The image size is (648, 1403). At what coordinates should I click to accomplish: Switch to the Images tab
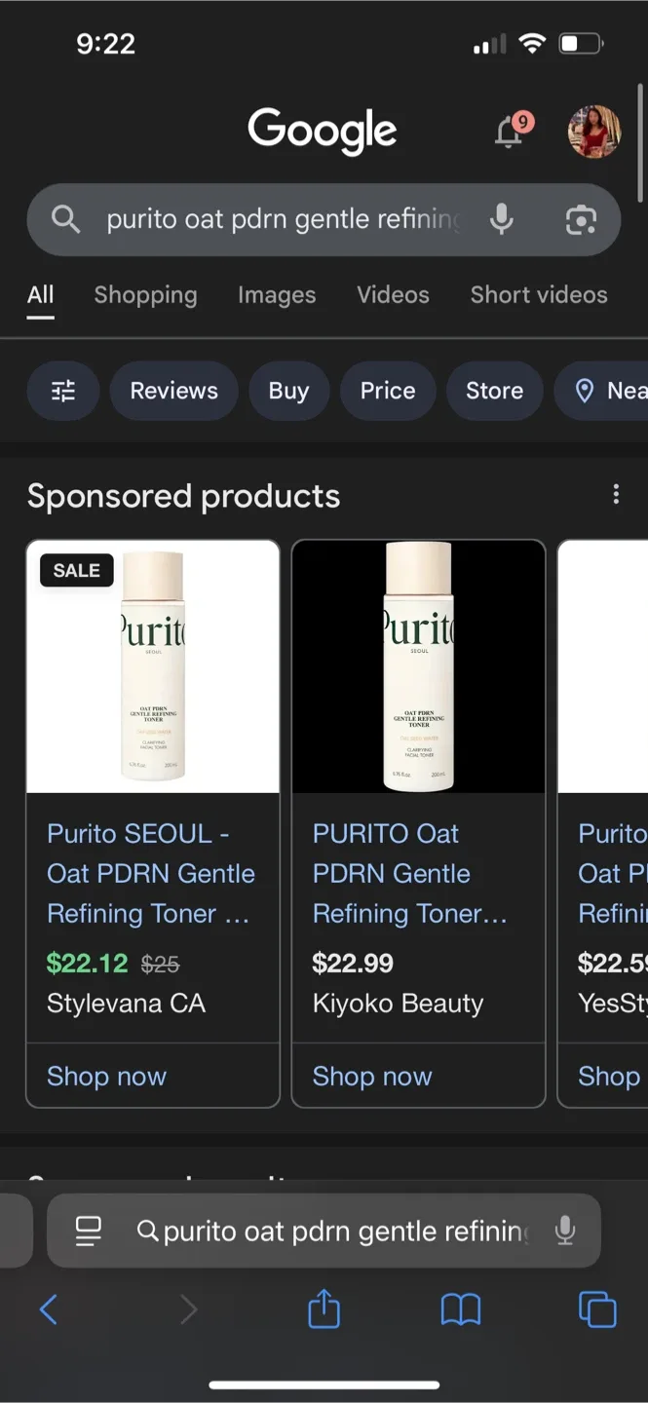point(277,294)
